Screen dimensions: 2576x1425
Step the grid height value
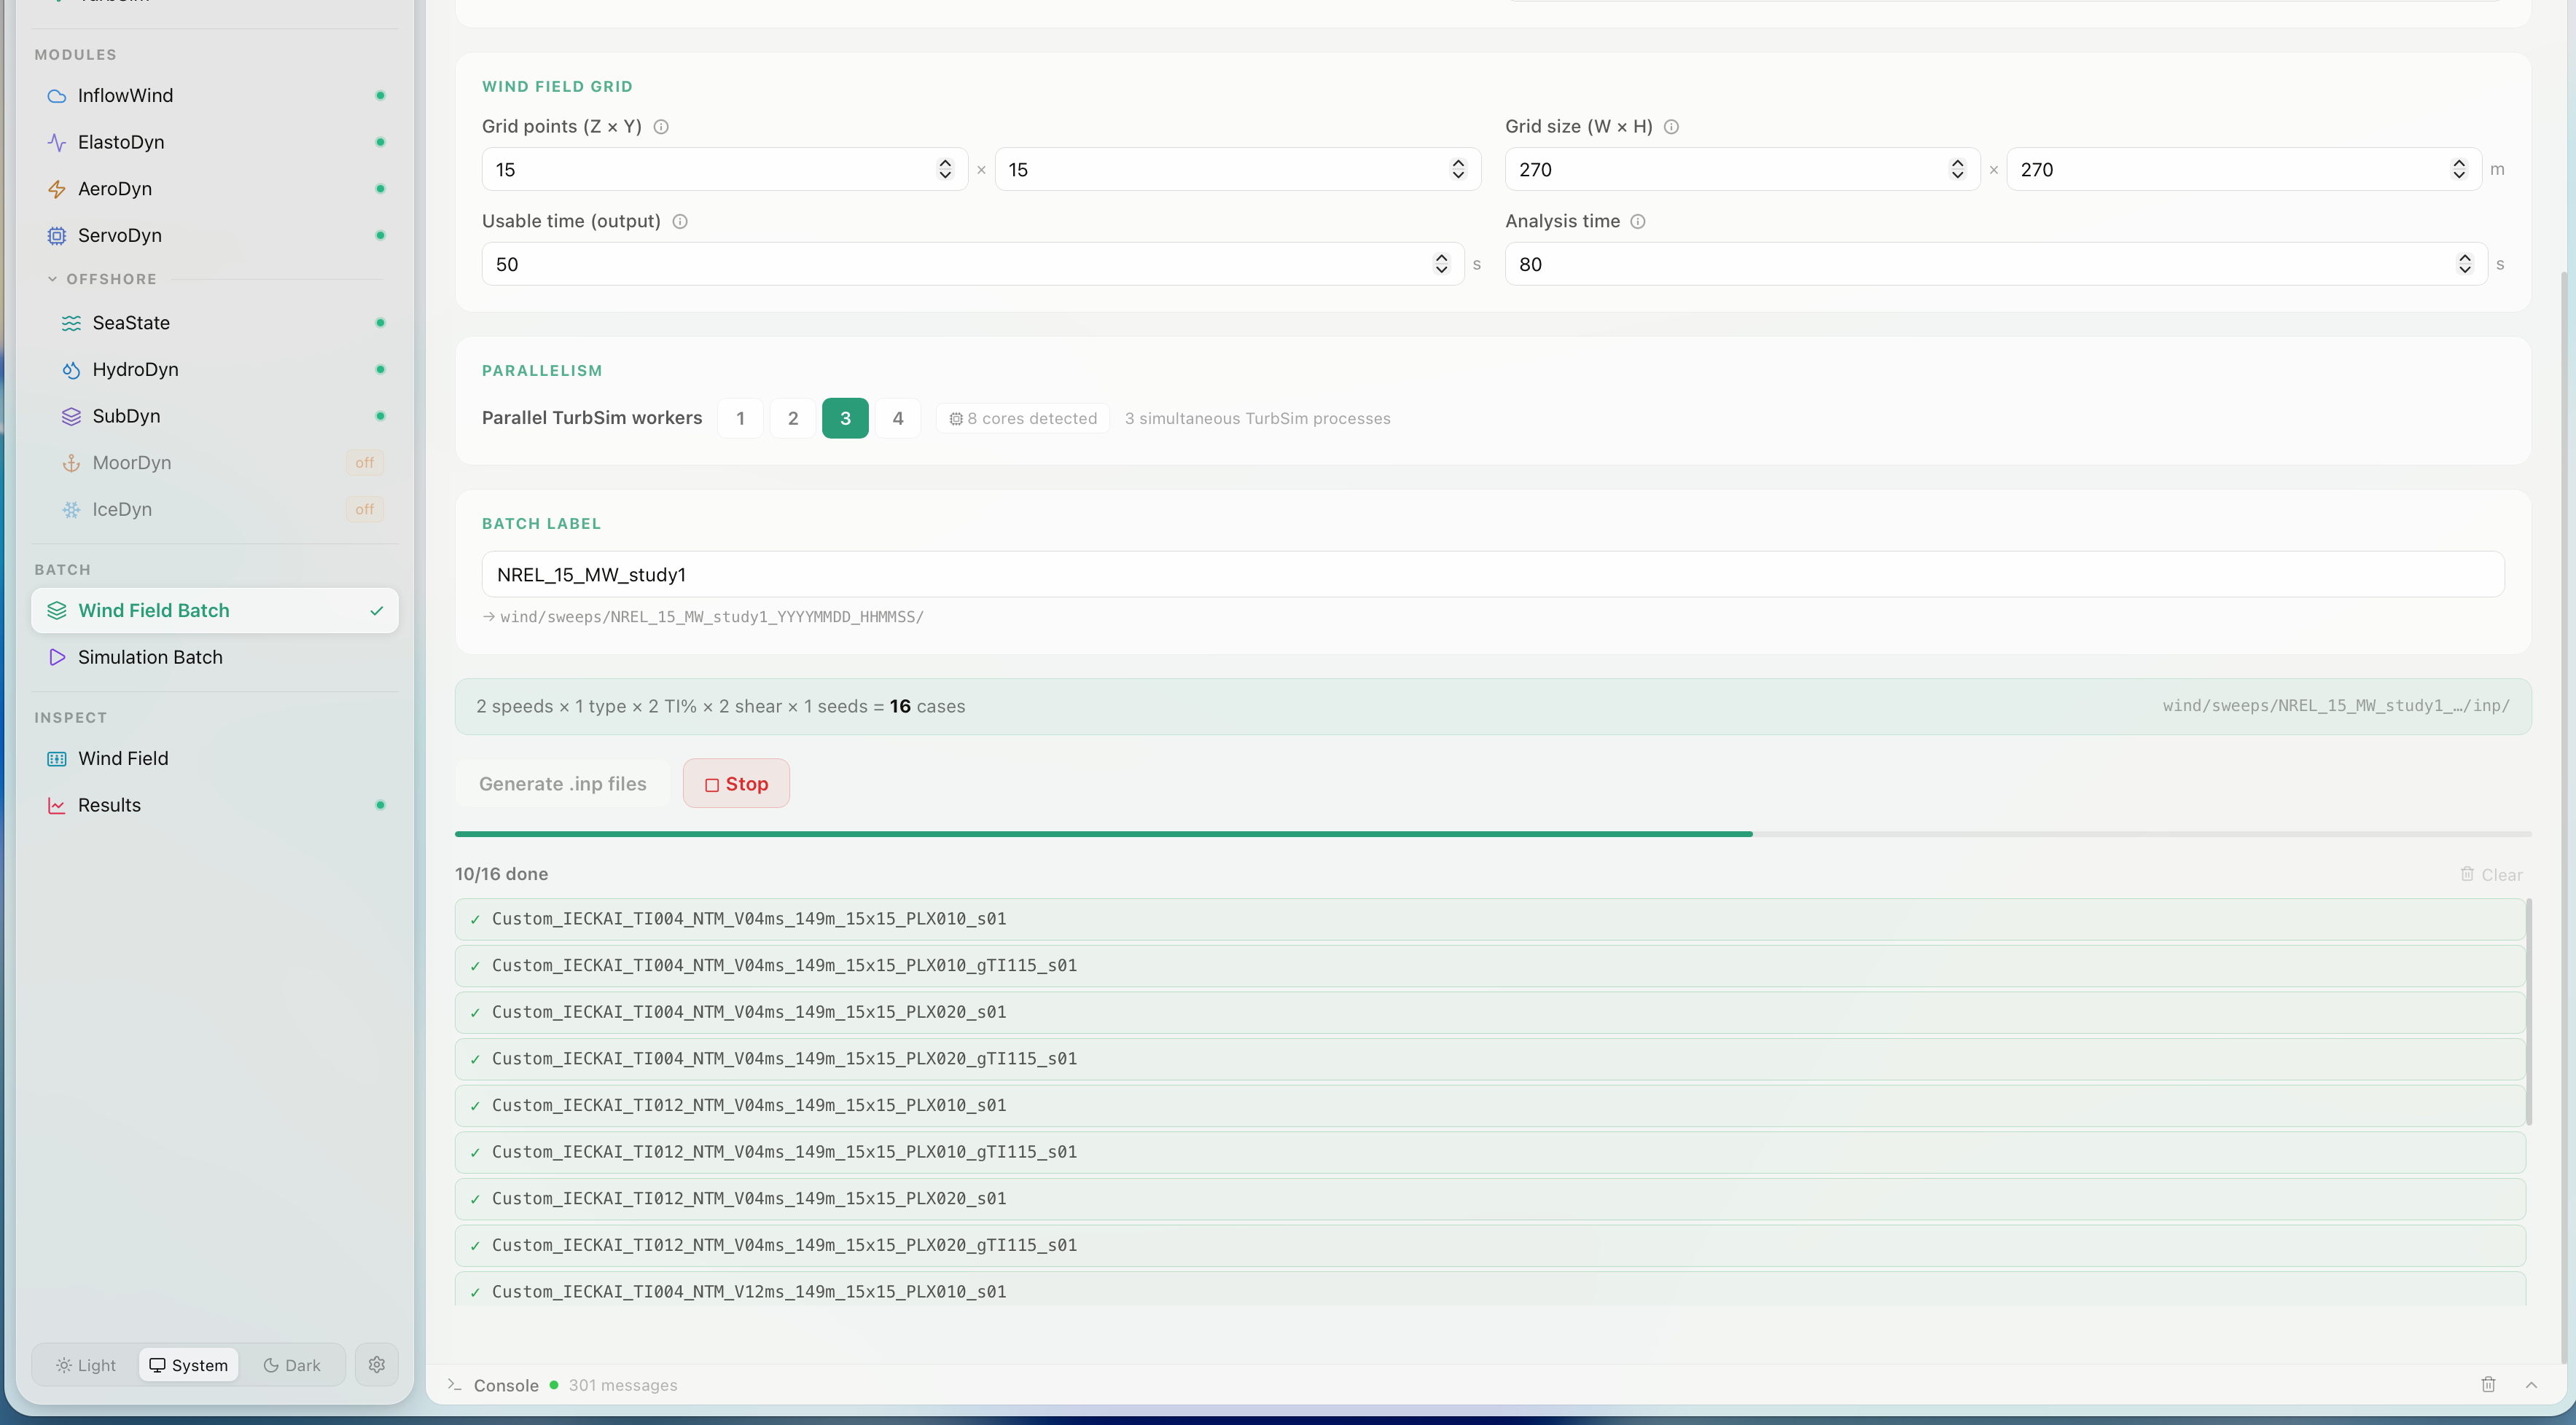[2459, 170]
